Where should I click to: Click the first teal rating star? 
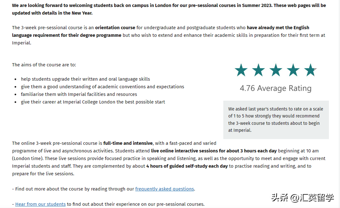click(x=241, y=70)
